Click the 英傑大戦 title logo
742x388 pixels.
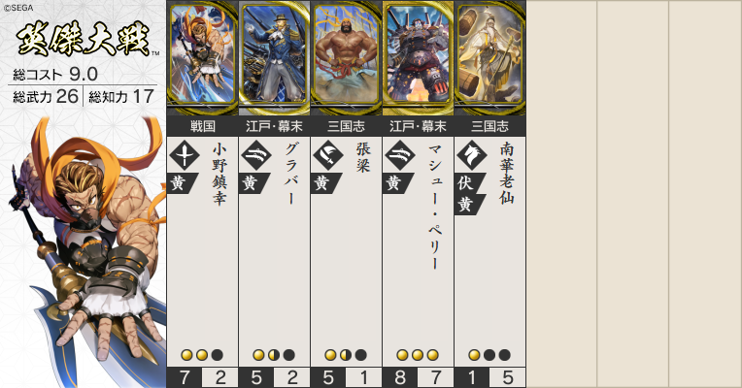point(84,40)
